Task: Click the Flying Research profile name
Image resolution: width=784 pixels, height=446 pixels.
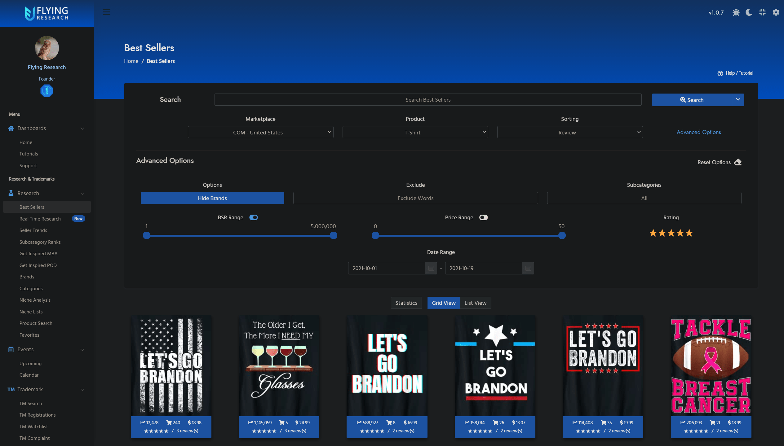Action: [47, 67]
